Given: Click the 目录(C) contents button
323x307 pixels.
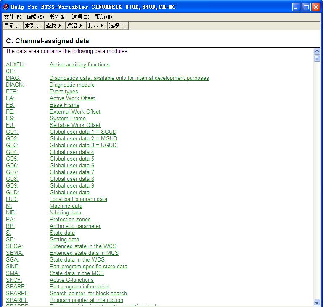Looking at the screenshot, I should coord(13,26).
